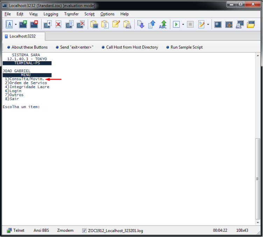Click the Ansi BBS emulation status entry

(x=41, y=230)
